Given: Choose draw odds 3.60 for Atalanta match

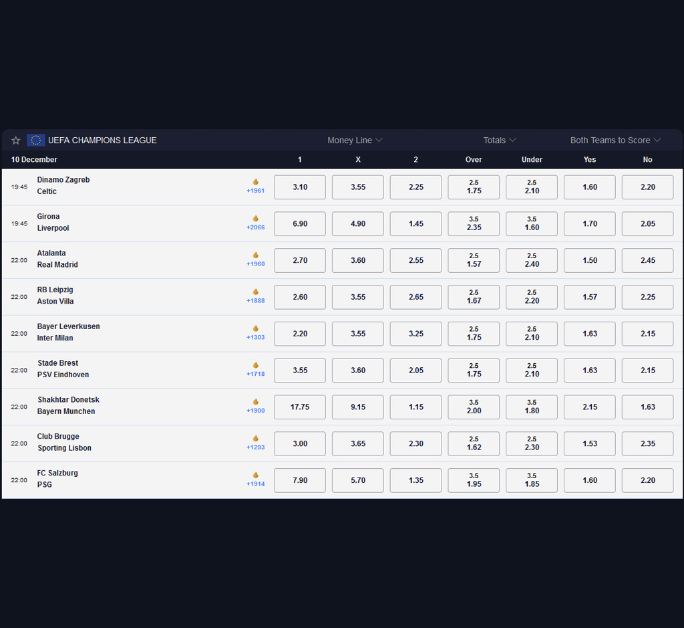Looking at the screenshot, I should coord(358,261).
